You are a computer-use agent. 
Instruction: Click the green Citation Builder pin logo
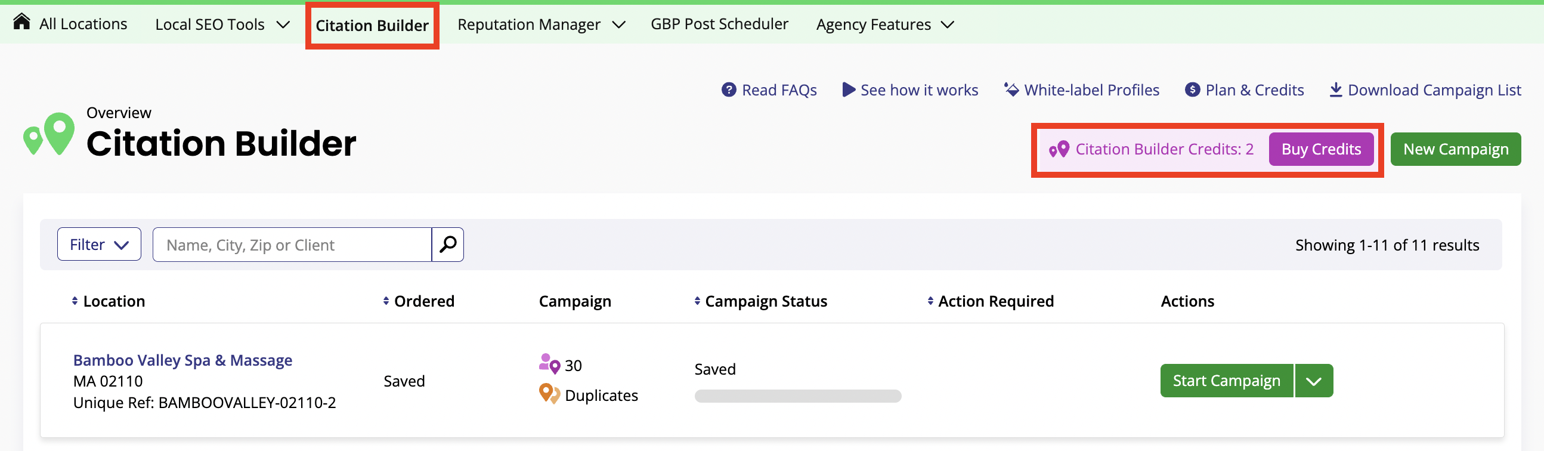[x=49, y=134]
